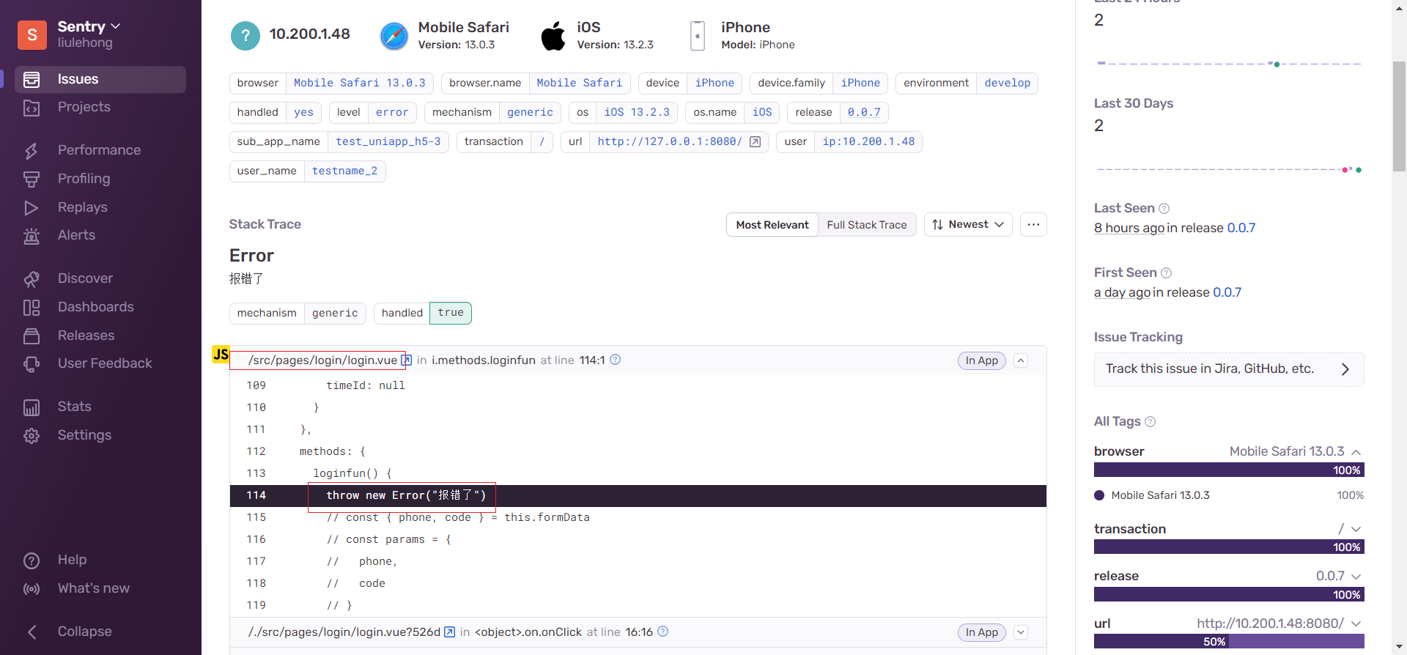This screenshot has width=1407, height=655.
Task: Go to Replays in the sidebar
Action: coord(82,207)
